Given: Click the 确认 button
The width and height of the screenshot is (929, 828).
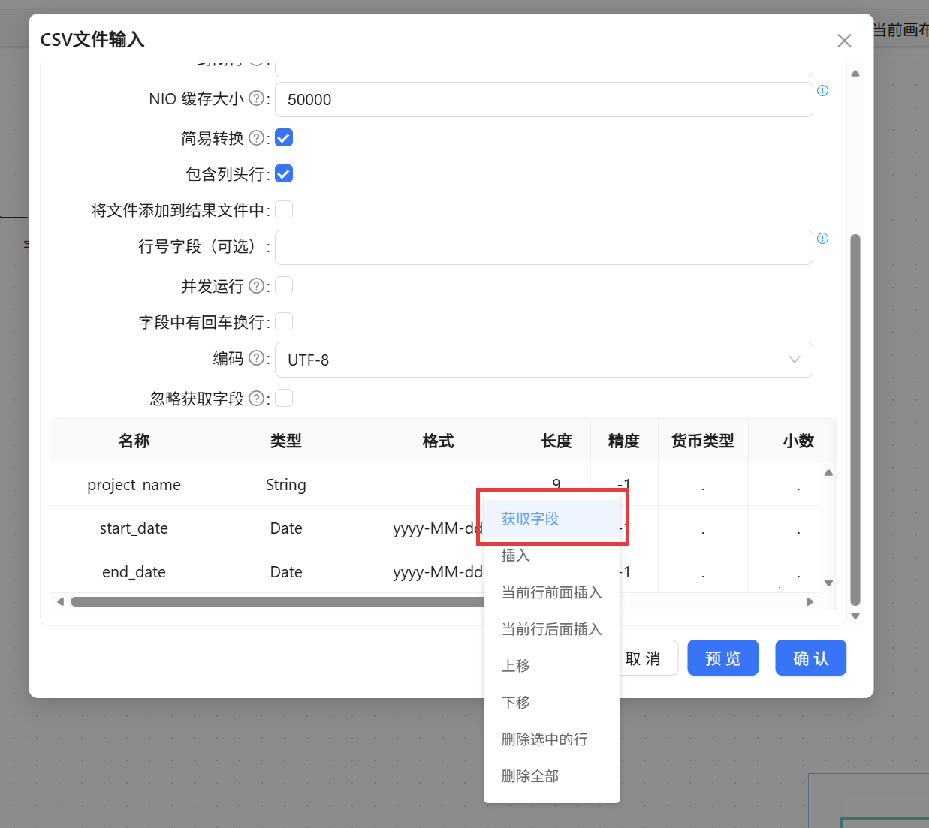Looking at the screenshot, I should (810, 658).
